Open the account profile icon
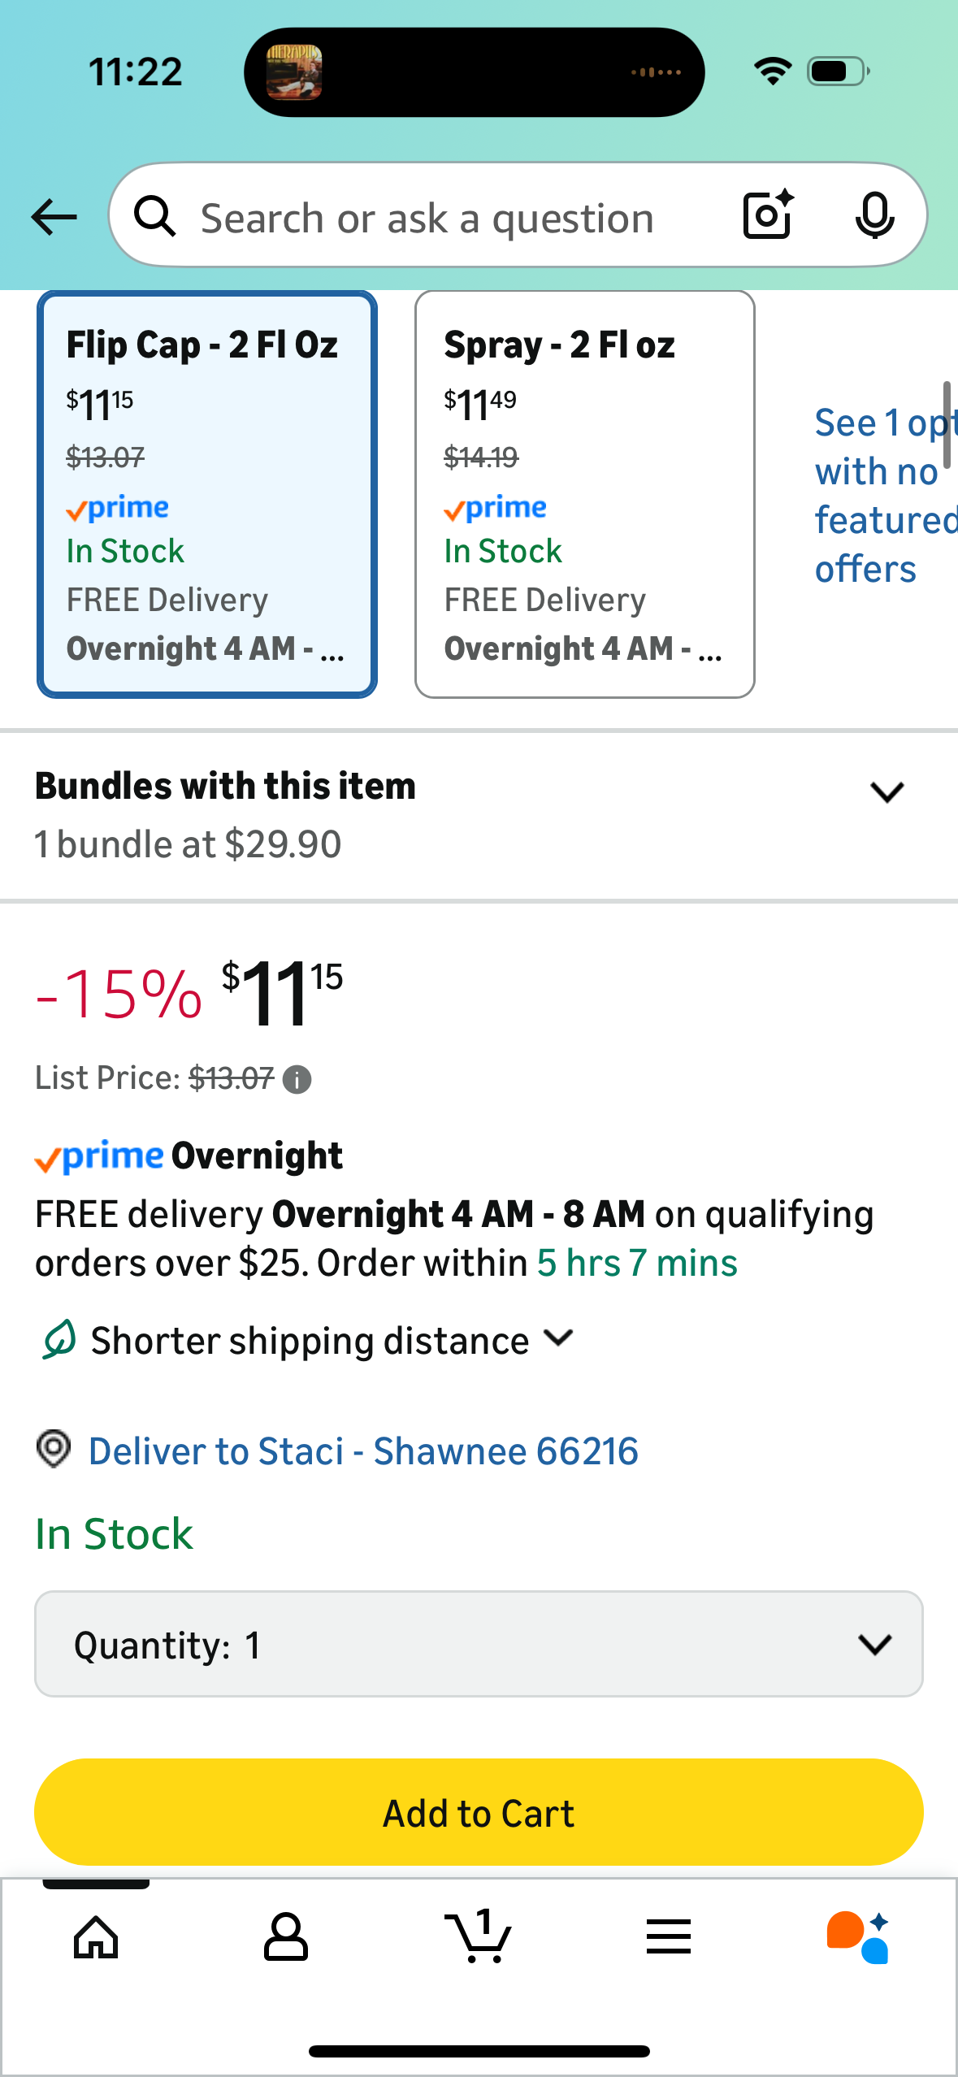The height and width of the screenshot is (2077, 958). (x=286, y=1937)
